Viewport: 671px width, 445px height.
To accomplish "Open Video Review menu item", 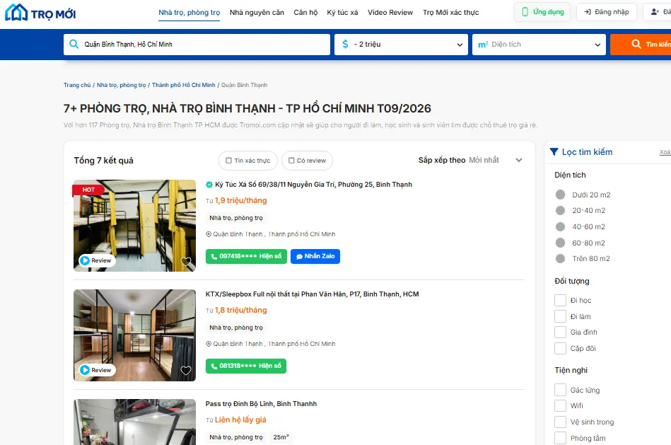I will [x=390, y=13].
